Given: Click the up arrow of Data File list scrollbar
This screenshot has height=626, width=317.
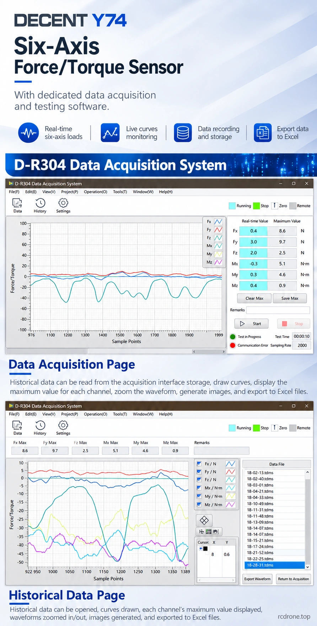Looking at the screenshot, I should pyautogui.click(x=307, y=472).
